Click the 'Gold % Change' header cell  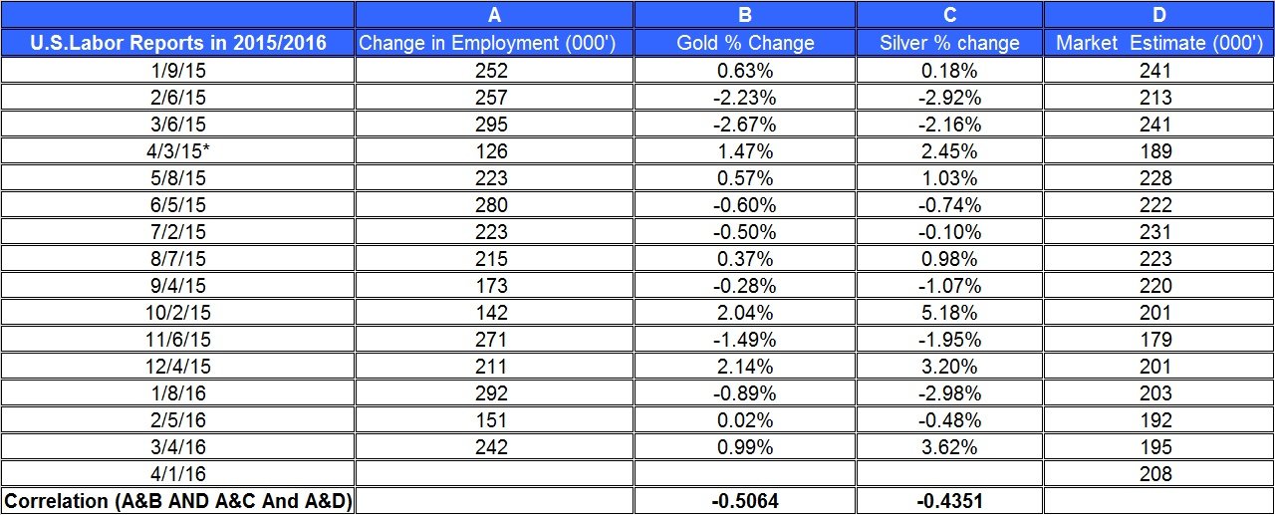pos(745,43)
